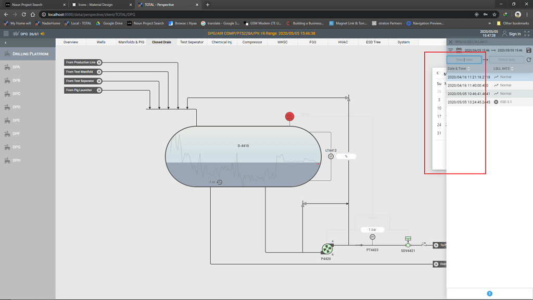Click the red LSLL alarm indicator on tank
This screenshot has height=300, width=533.
289,116
